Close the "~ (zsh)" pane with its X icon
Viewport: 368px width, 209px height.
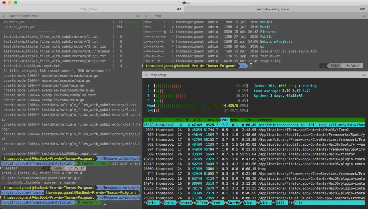[x=146, y=16]
